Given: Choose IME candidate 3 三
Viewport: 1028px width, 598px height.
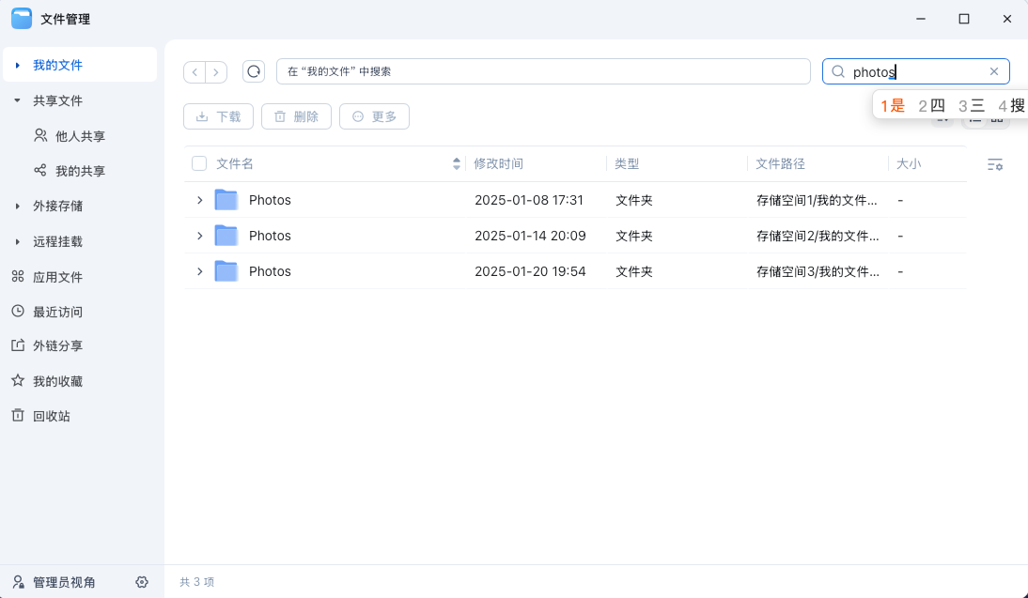Looking at the screenshot, I should coord(972,105).
